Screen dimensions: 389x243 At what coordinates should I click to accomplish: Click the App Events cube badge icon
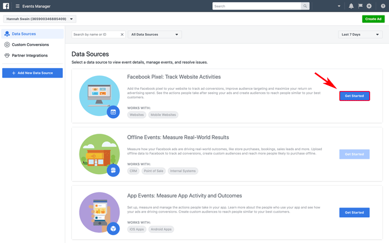pyautogui.click(x=113, y=229)
